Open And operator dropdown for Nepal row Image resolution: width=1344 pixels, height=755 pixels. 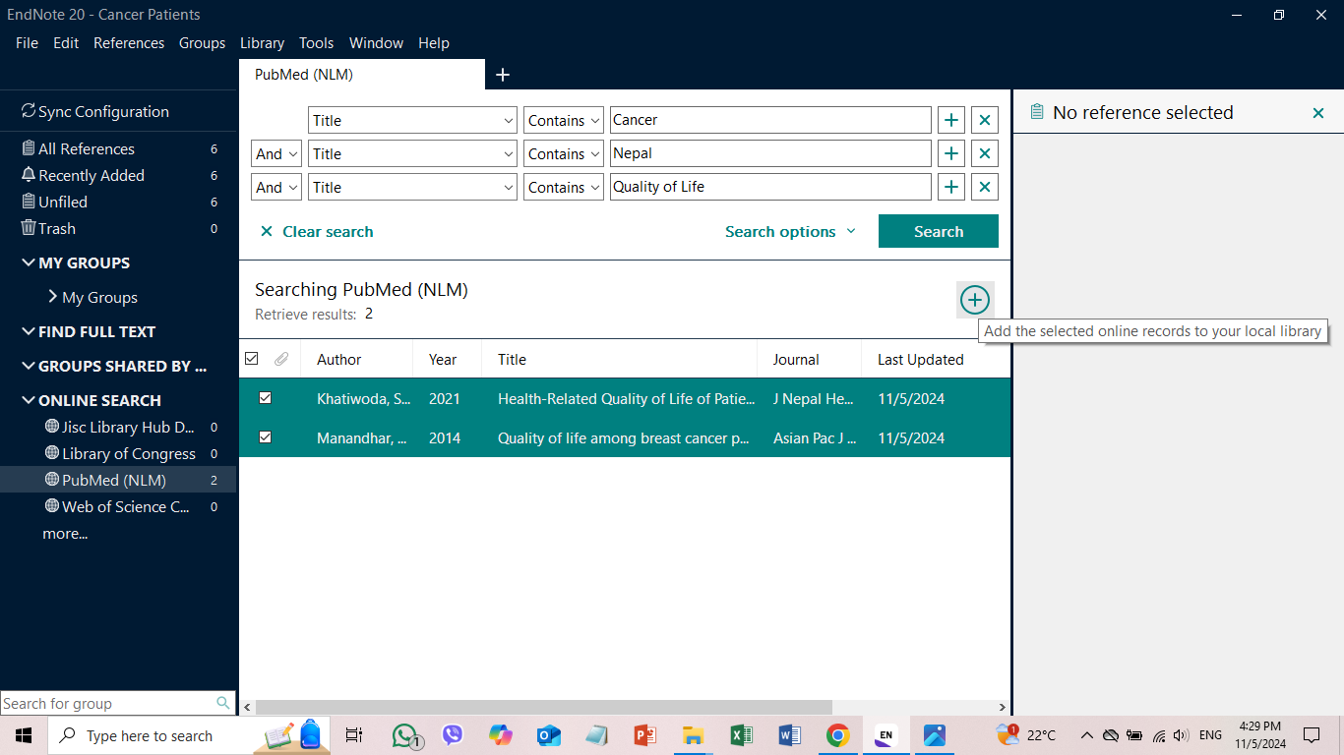pyautogui.click(x=276, y=153)
